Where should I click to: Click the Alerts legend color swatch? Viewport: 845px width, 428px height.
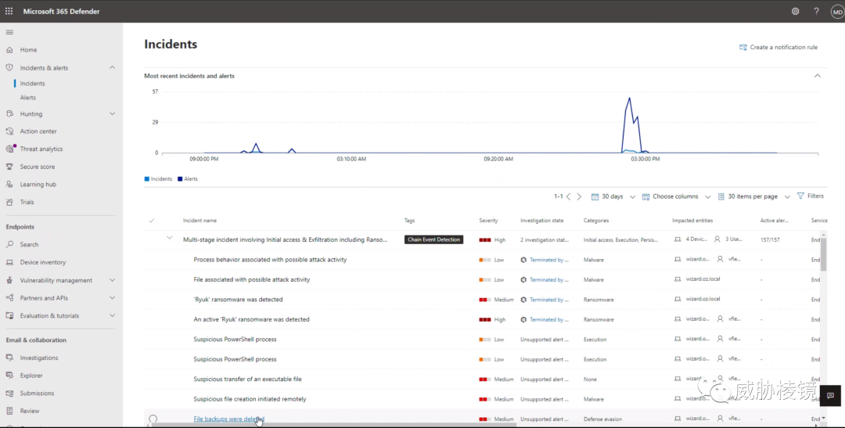pos(180,179)
